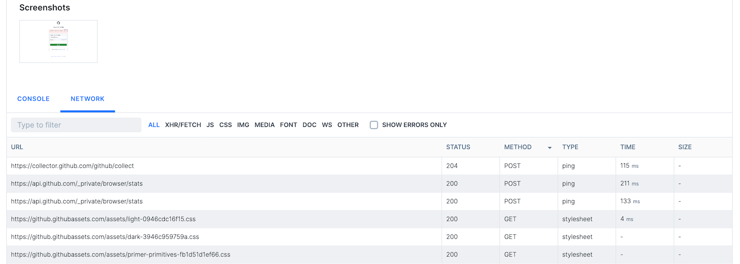This screenshot has height=264, width=740.
Task: Filter requests by XHR/FETCH
Action: [x=183, y=125]
